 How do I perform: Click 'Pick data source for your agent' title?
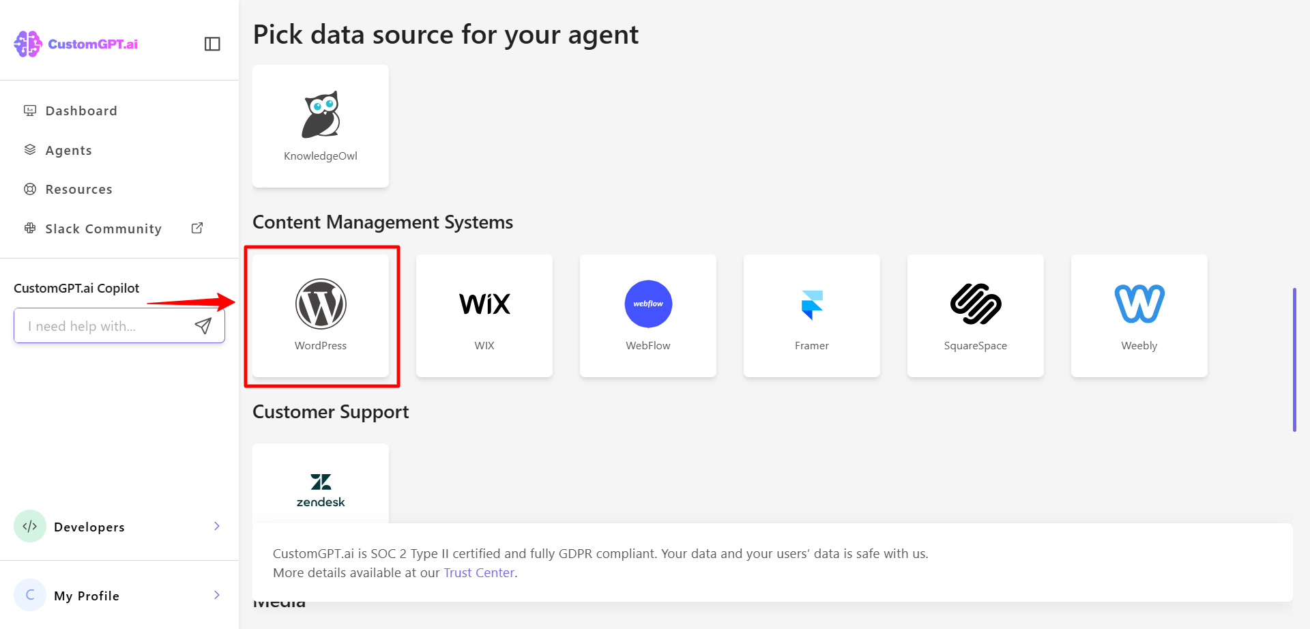[x=446, y=35]
